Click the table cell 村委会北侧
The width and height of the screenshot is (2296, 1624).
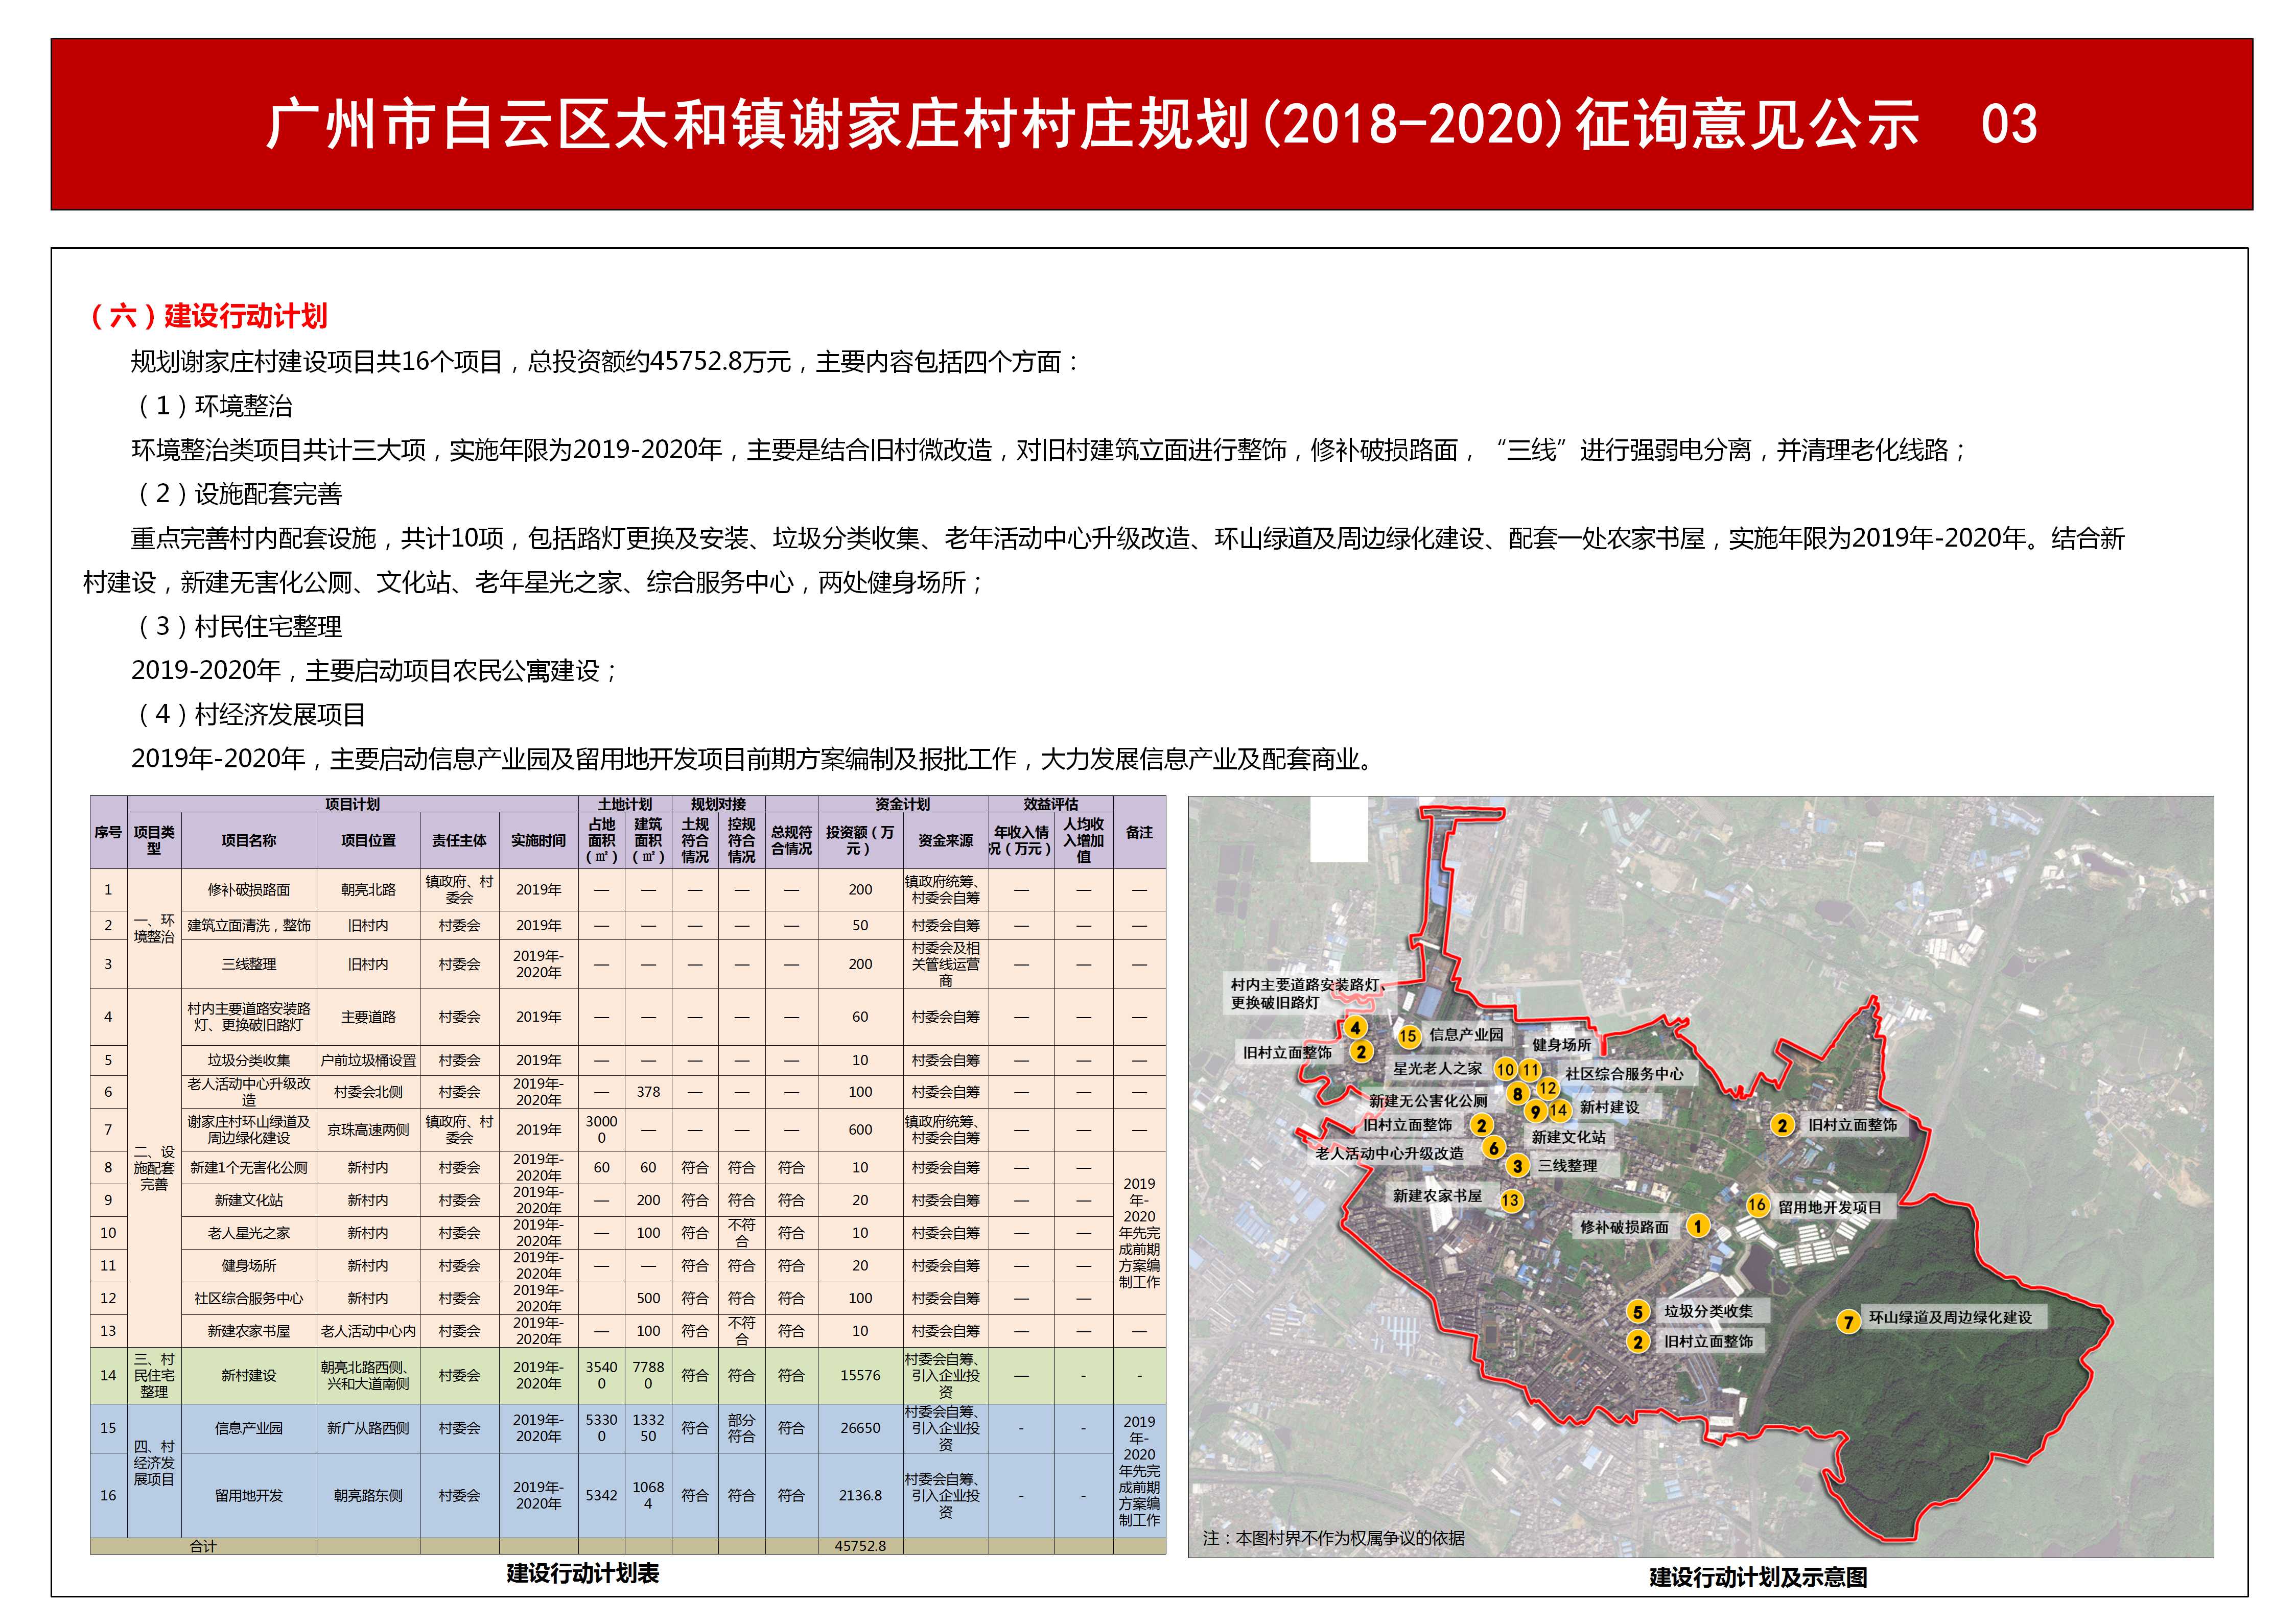click(x=368, y=1093)
